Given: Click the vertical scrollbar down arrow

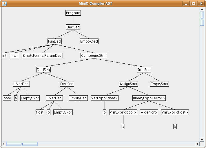Looking at the screenshot, I should [202, 139].
